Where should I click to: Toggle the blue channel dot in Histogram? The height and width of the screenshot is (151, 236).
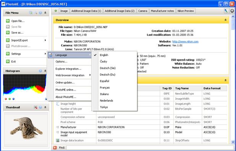tap(13, 99)
